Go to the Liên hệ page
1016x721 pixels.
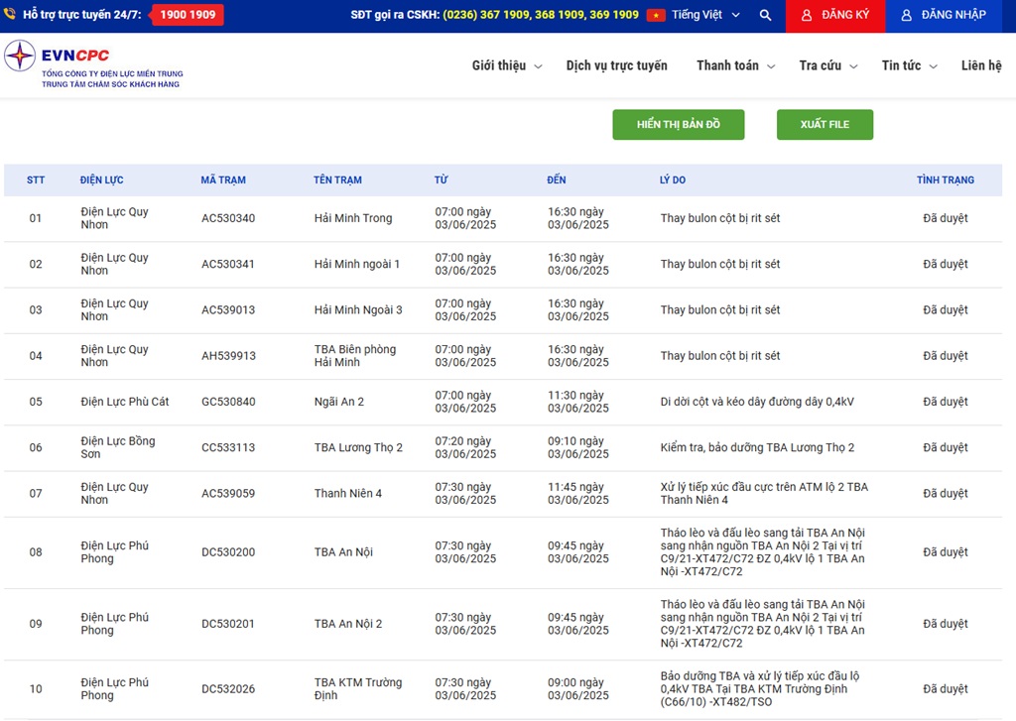980,65
